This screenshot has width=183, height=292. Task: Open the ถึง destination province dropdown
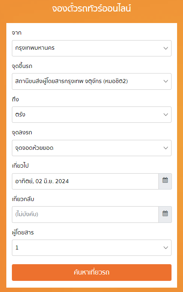click(91, 114)
